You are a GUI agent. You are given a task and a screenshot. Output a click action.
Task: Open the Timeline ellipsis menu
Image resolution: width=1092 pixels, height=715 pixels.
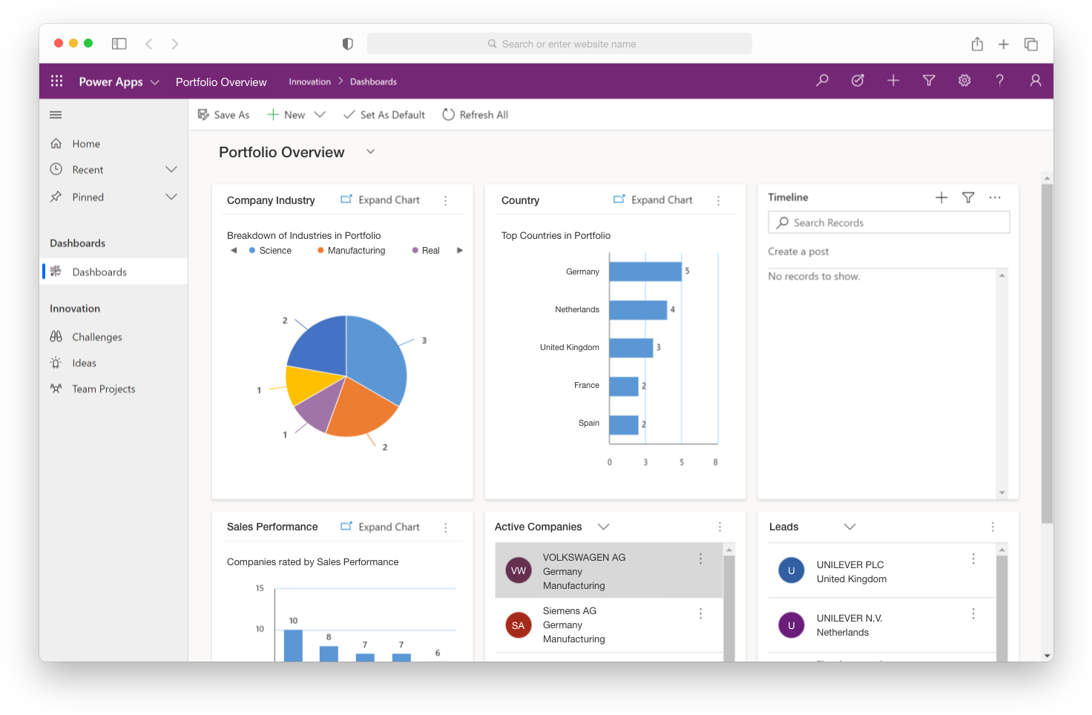click(x=995, y=197)
